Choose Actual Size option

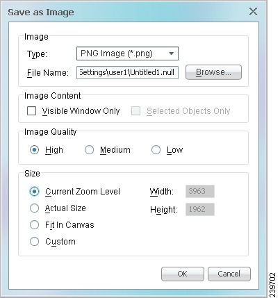pos(34,208)
